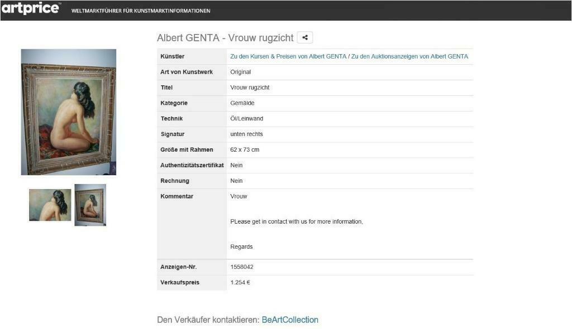
Task: Open 'Zu den Kursen & Preisen von Albert GENTA' link
Action: (288, 56)
